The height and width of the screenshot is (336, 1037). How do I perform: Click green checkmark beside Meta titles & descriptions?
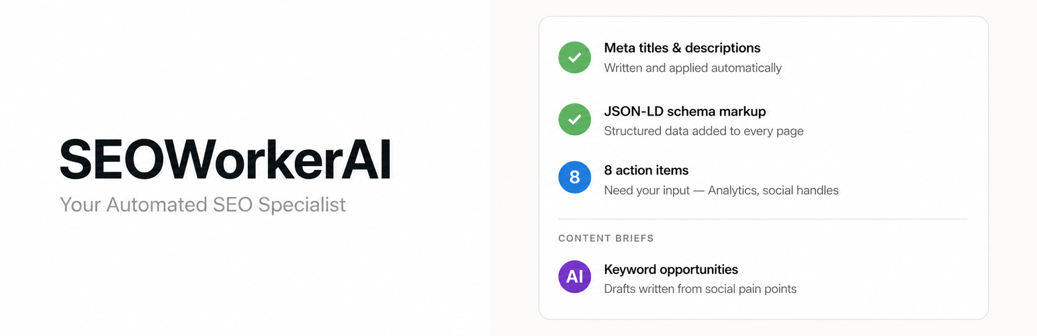point(575,58)
